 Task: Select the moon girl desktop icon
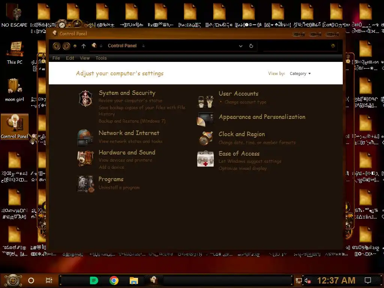[x=15, y=90]
